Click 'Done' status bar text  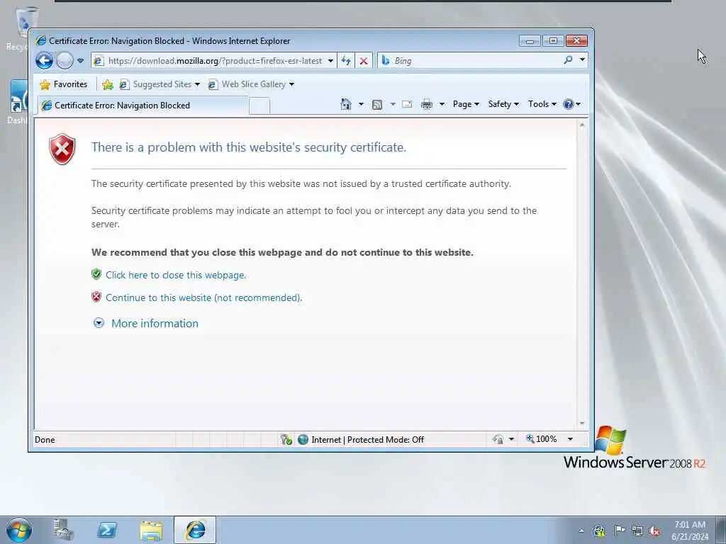(45, 439)
